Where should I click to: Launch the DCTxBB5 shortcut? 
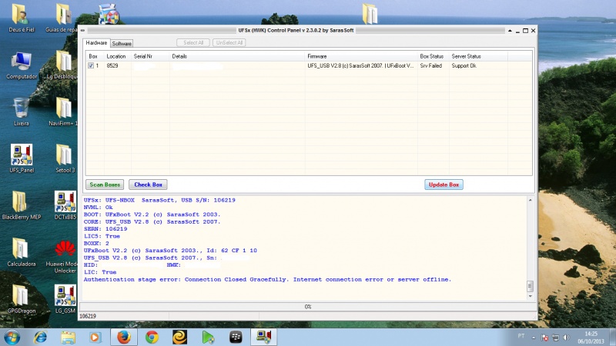point(65,205)
